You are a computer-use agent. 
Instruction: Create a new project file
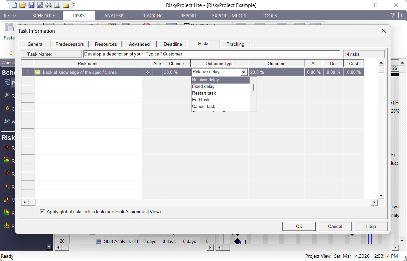[14, 5]
